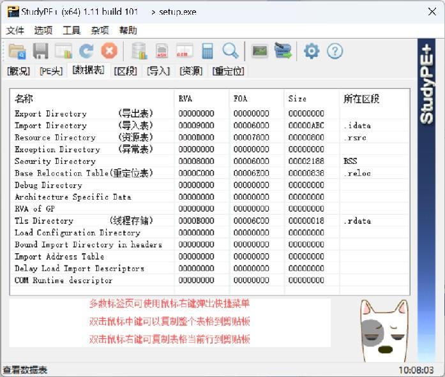Open the 选项 menu
This screenshot has width=445, height=377.
pos(43,30)
